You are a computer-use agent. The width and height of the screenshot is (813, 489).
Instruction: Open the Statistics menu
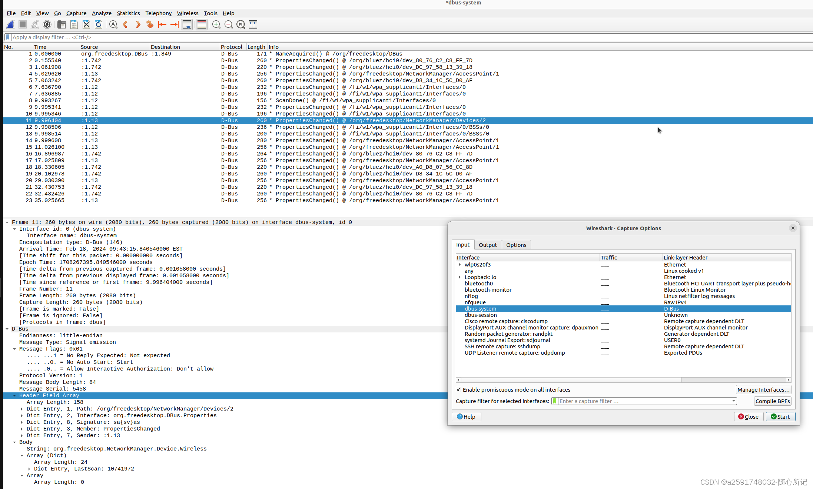click(x=128, y=13)
